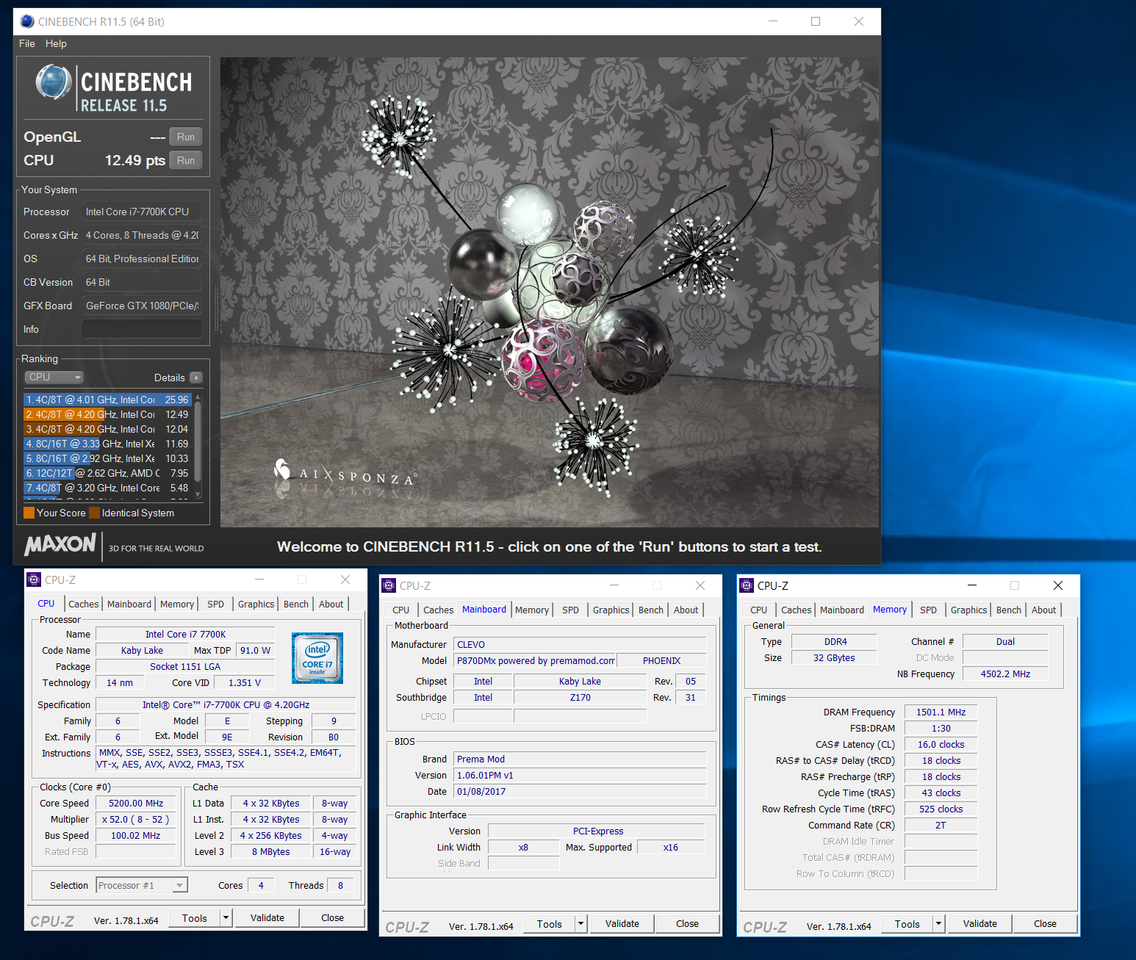
Task: Switch to Graphics tab in Memory window
Action: coord(968,610)
